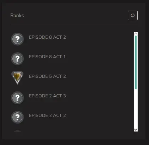Click the unranked question-mark icon for Episode 8 Act 2
The image size is (149, 145).
[17, 39]
